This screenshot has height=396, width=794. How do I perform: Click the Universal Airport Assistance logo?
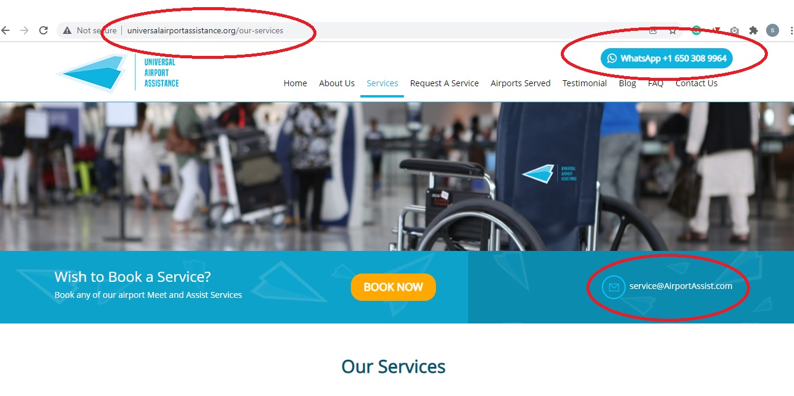click(x=118, y=73)
